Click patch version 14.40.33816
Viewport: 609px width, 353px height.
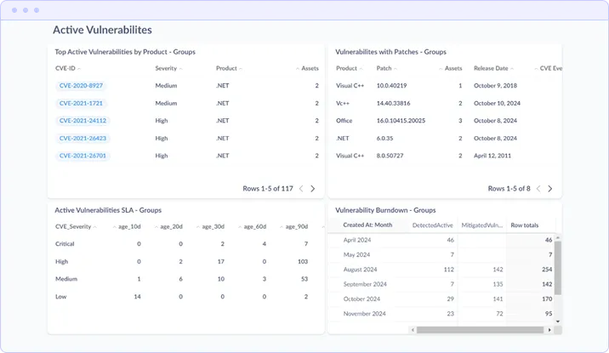click(x=394, y=103)
